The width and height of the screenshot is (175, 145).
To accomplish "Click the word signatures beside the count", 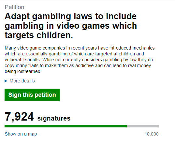I will pyautogui.click(x=54, y=118).
